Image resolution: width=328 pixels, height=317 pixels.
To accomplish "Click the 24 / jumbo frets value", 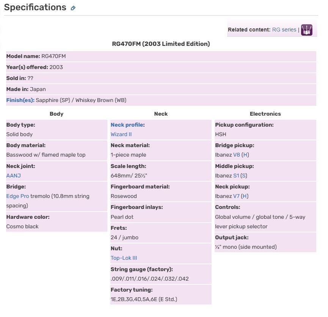I will coord(124,237).
